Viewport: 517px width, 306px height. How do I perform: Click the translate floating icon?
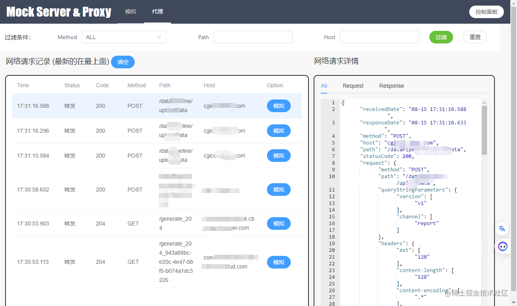502,229
